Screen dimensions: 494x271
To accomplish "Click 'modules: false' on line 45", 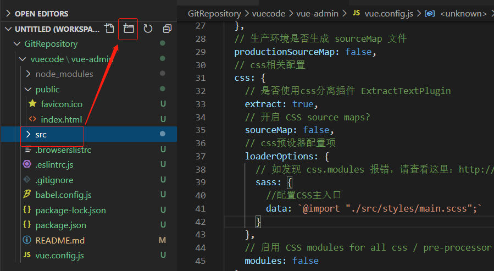I will (x=282, y=261).
